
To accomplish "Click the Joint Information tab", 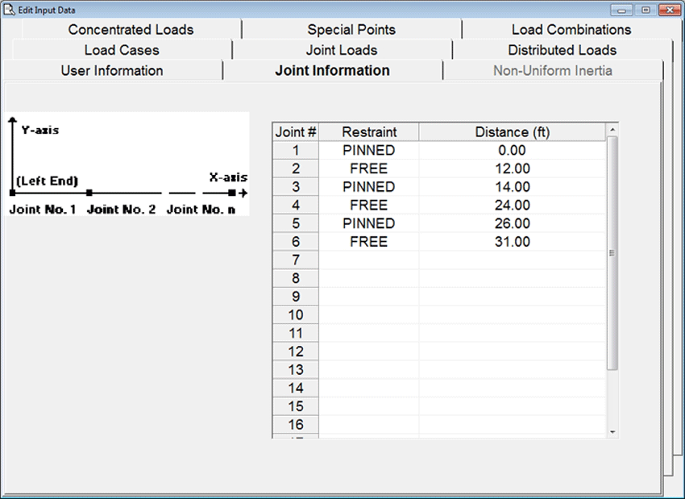I will (332, 71).
